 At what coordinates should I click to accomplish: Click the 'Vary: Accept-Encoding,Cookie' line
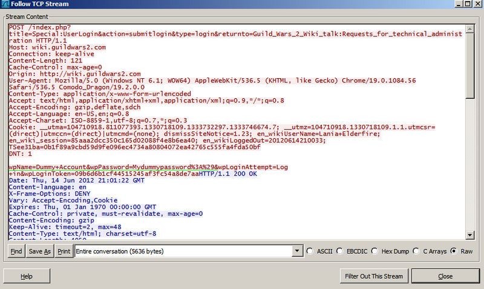click(x=64, y=201)
